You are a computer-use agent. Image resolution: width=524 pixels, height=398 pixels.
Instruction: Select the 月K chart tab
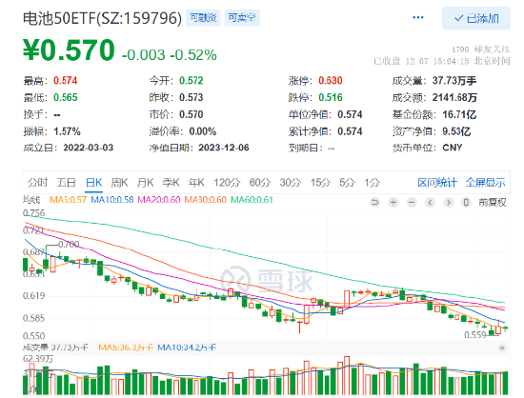(146, 183)
